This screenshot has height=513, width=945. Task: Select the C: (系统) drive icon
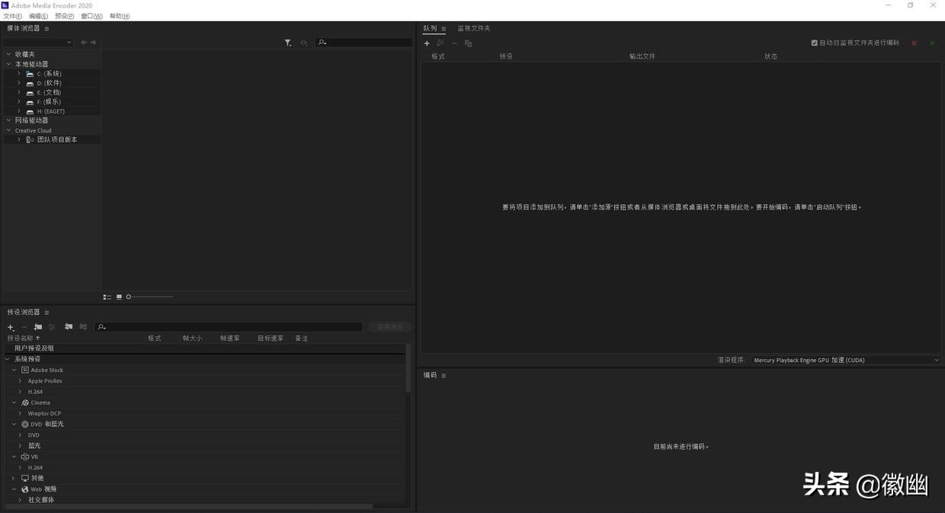tap(30, 74)
